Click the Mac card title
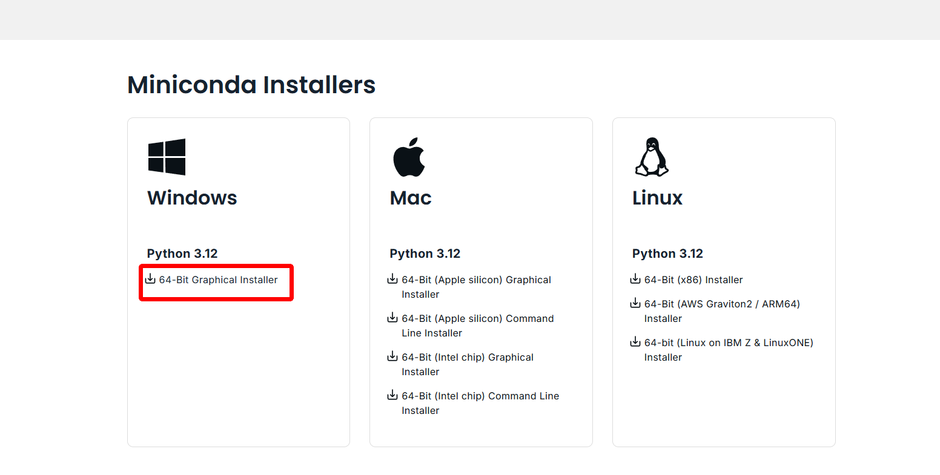Image resolution: width=940 pixels, height=475 pixels. [x=411, y=198]
